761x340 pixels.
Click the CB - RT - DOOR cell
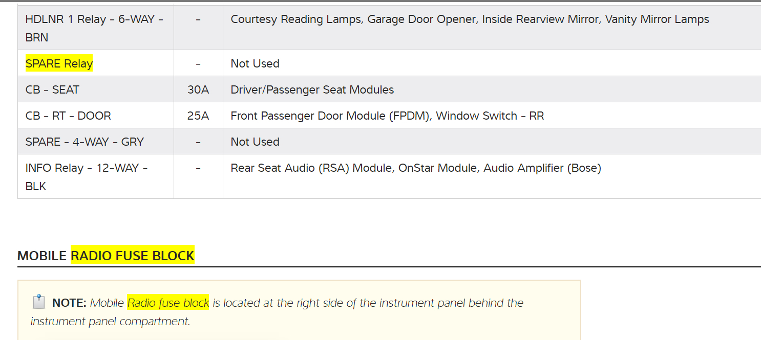point(68,116)
